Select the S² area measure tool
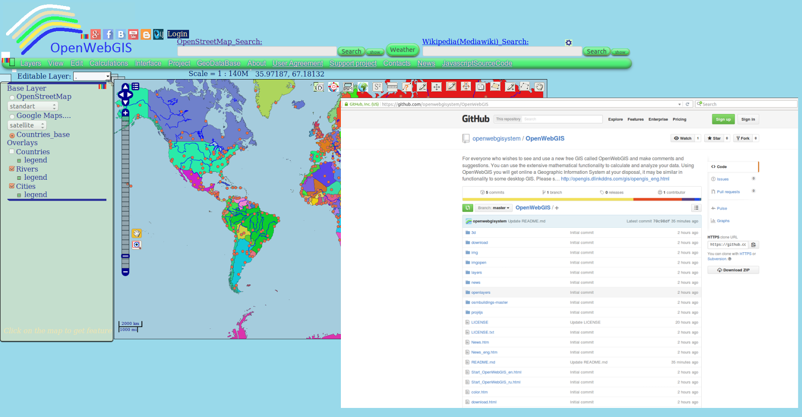 tap(377, 87)
